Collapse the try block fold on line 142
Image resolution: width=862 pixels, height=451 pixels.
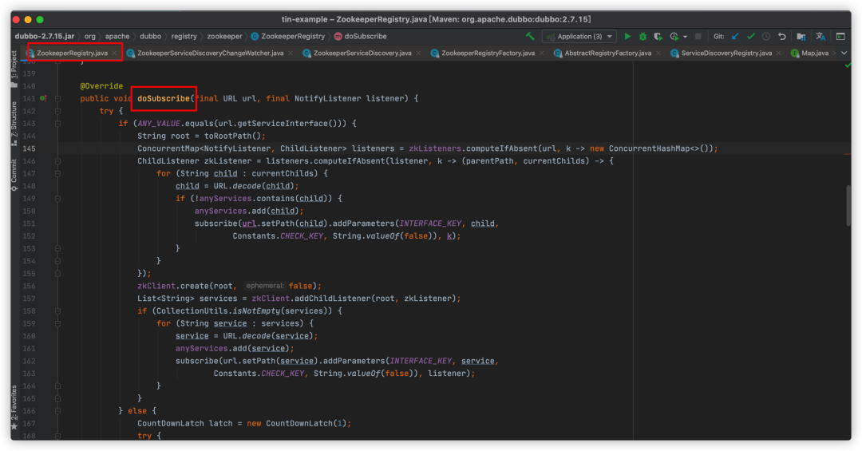click(57, 111)
